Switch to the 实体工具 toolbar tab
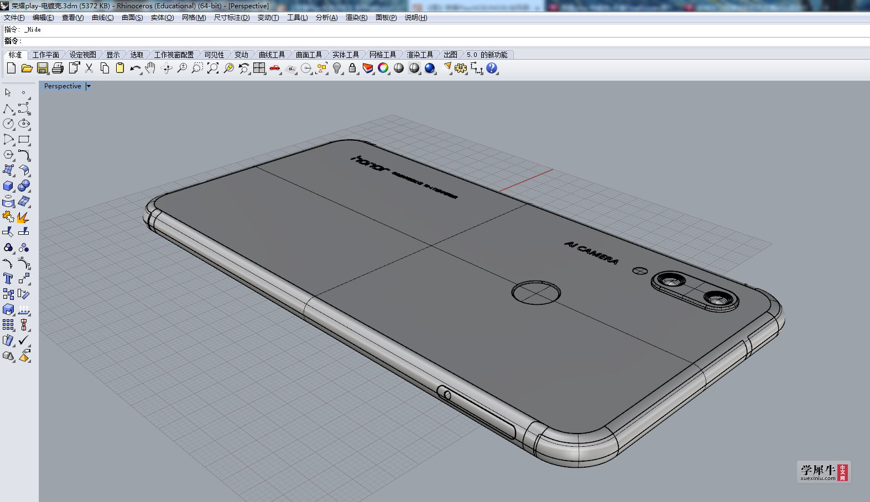Image resolution: width=870 pixels, height=502 pixels. pos(346,55)
